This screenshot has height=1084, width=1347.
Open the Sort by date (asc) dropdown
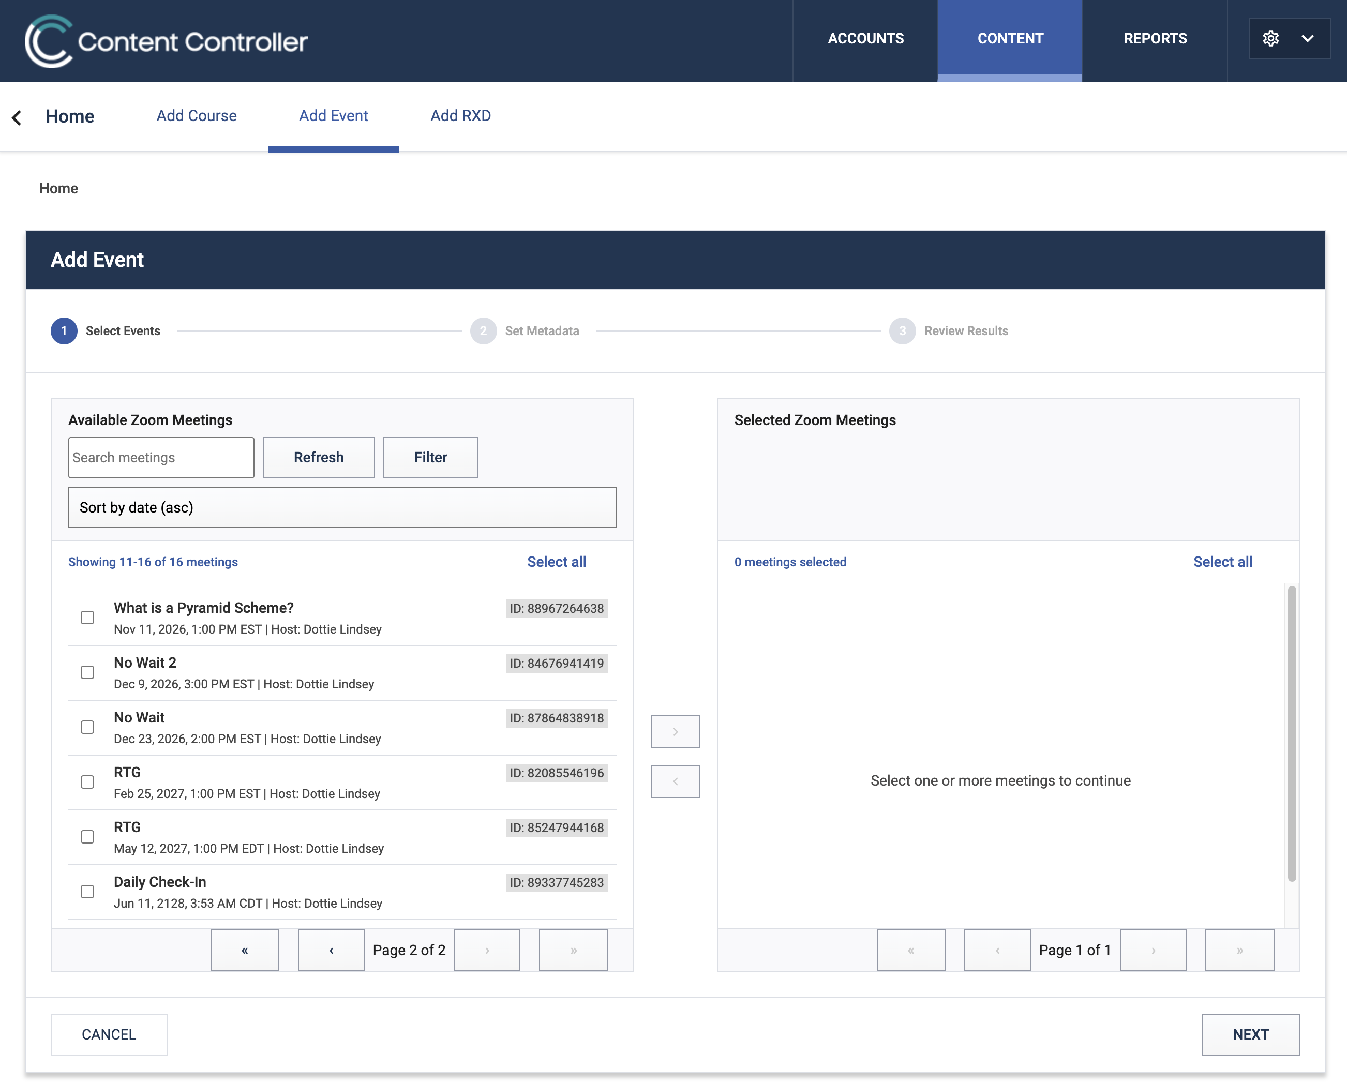tap(342, 507)
